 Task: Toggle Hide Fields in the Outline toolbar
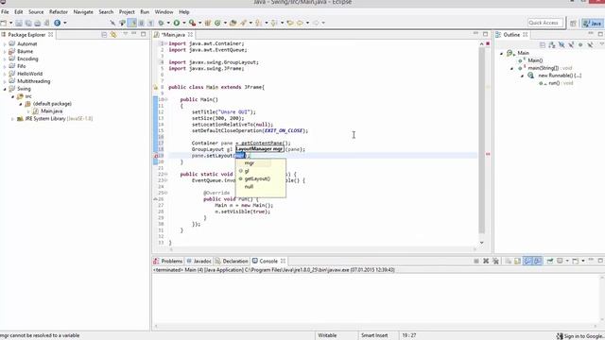click(x=562, y=45)
